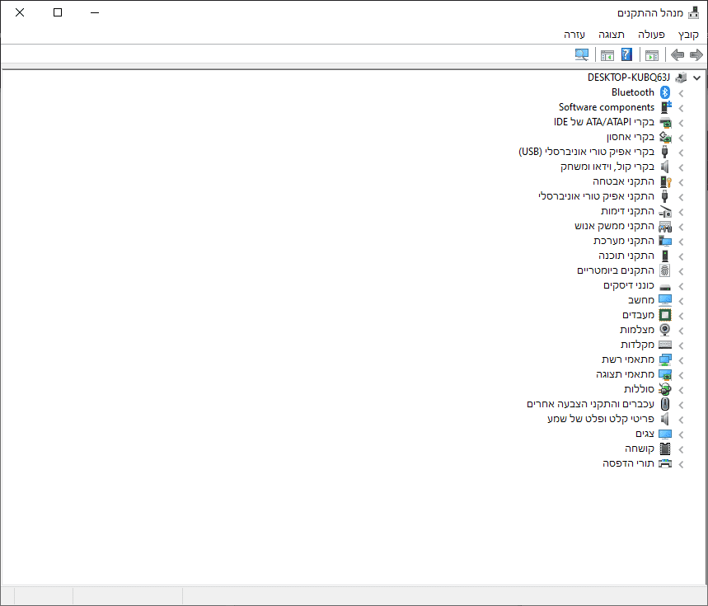Click the action pane toolbar icon
The width and height of the screenshot is (708, 606).
coord(607,55)
